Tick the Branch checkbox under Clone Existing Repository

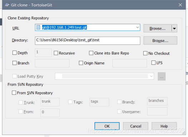15,63
